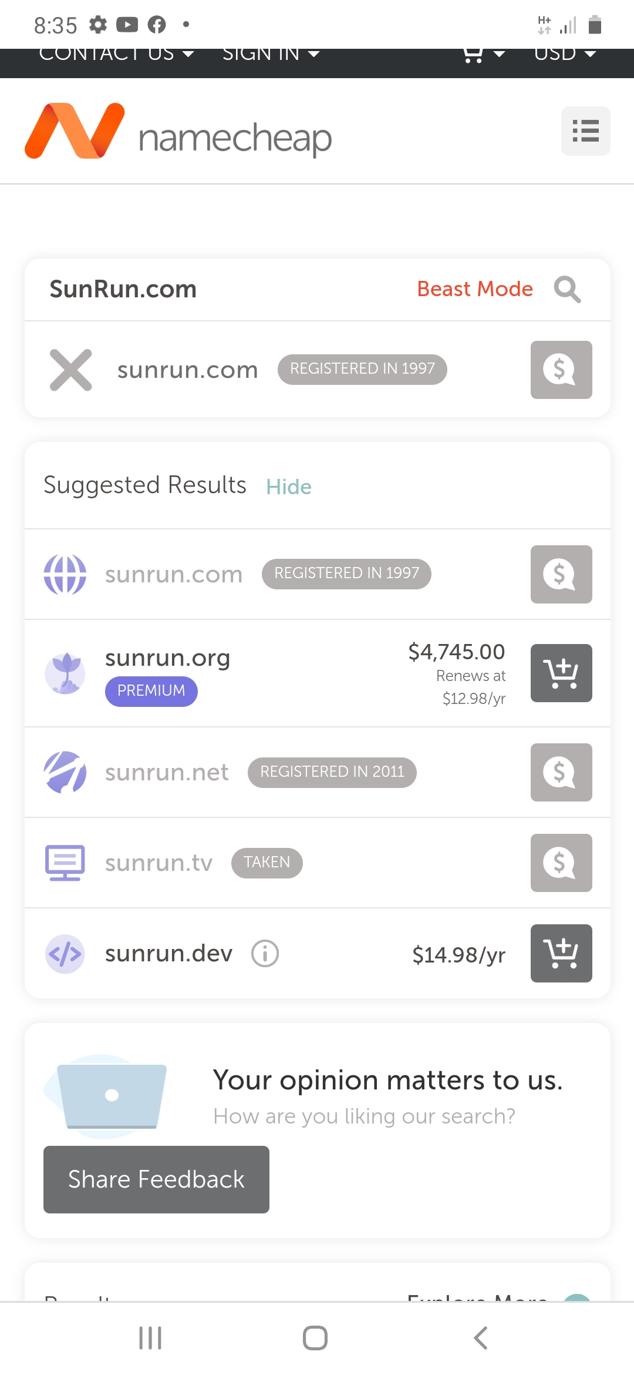Click the SunRun.com search field

point(223,289)
